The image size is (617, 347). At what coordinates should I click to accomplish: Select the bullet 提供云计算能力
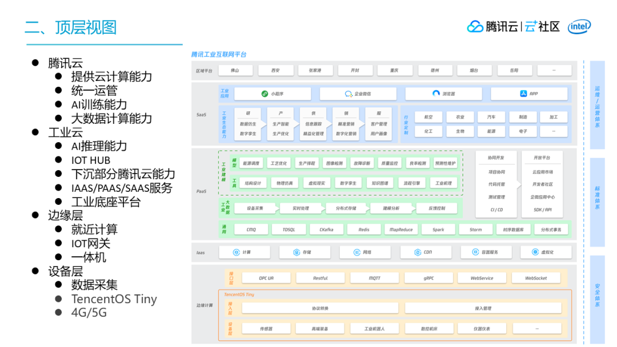tap(112, 76)
